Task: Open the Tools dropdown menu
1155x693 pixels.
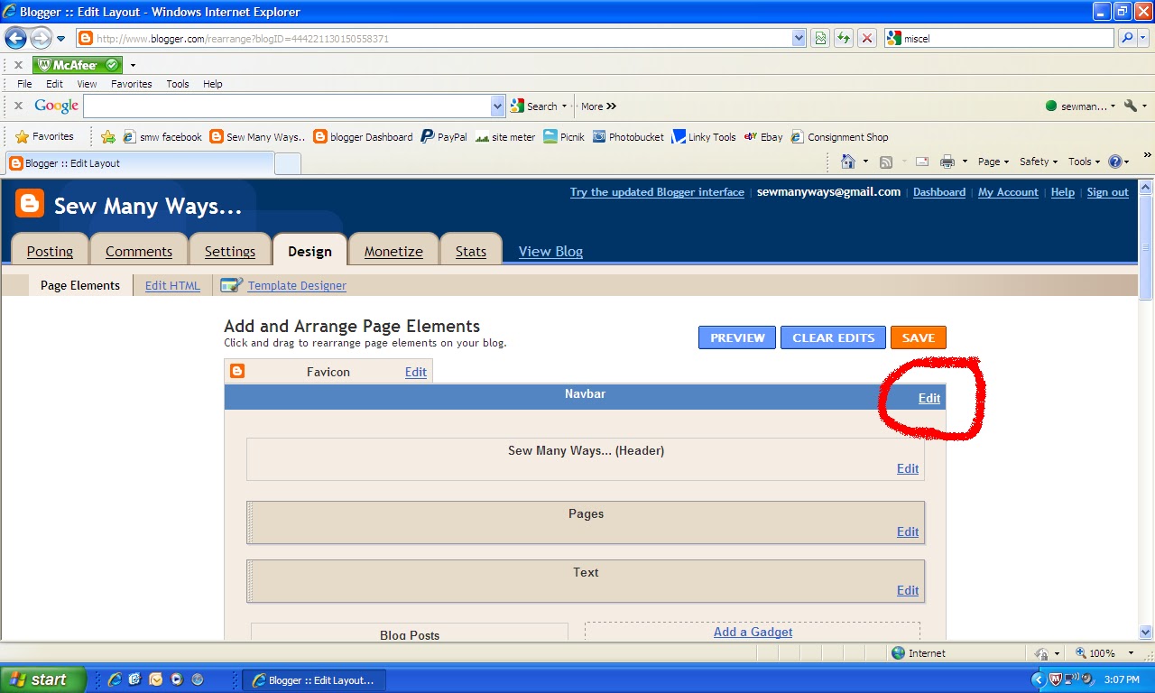Action: click(1082, 161)
